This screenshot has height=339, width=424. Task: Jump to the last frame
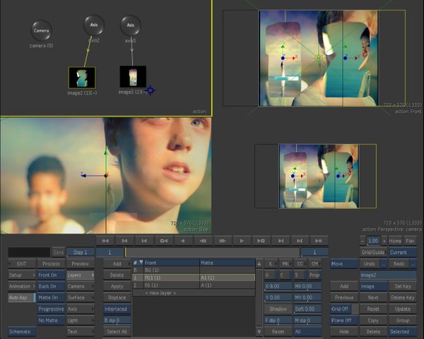pyautogui.click(x=319, y=241)
